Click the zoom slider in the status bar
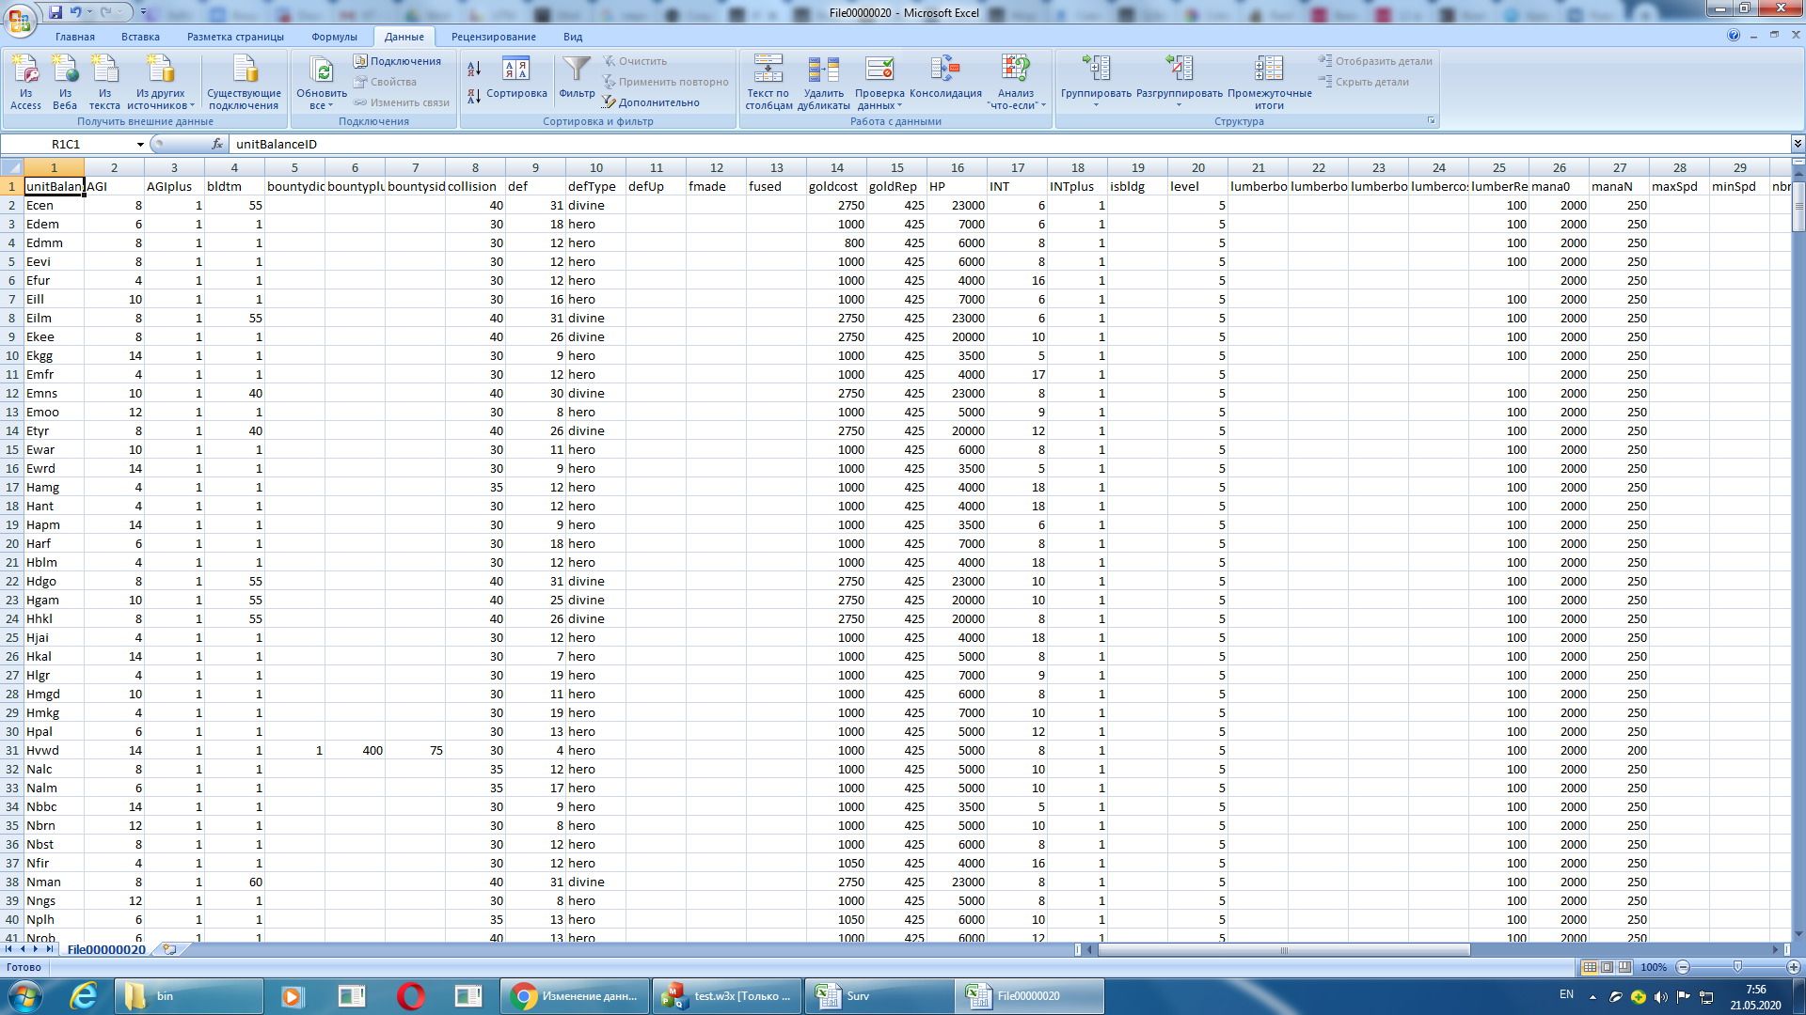This screenshot has width=1806, height=1015. pyautogui.click(x=1737, y=967)
